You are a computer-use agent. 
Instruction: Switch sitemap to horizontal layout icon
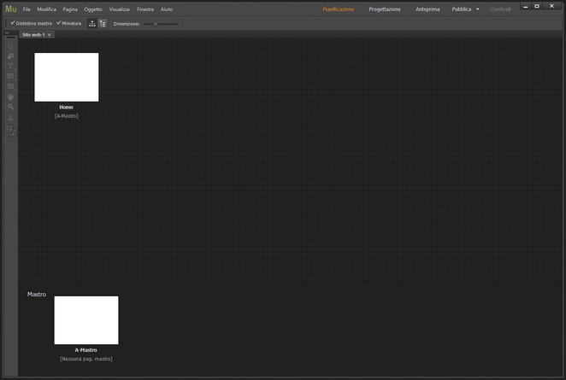(92, 24)
